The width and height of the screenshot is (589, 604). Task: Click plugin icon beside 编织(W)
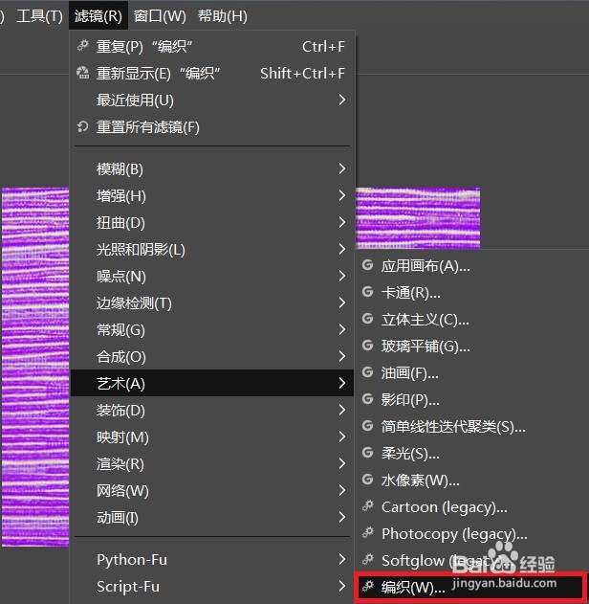click(368, 586)
